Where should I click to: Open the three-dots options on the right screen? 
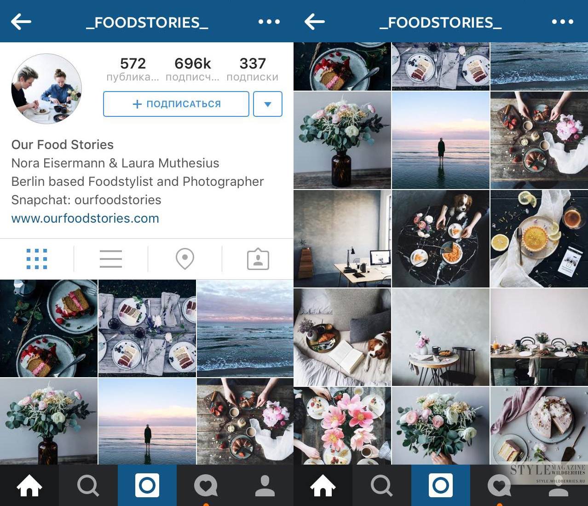click(563, 22)
